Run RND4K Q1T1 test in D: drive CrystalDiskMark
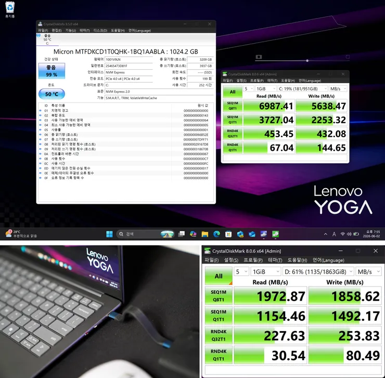Screen dimensions: 385x378 click(219, 355)
